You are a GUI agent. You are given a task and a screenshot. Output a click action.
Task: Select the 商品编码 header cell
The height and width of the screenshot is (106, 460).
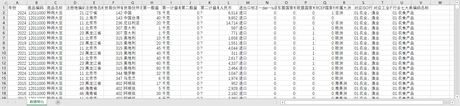(37, 8)
